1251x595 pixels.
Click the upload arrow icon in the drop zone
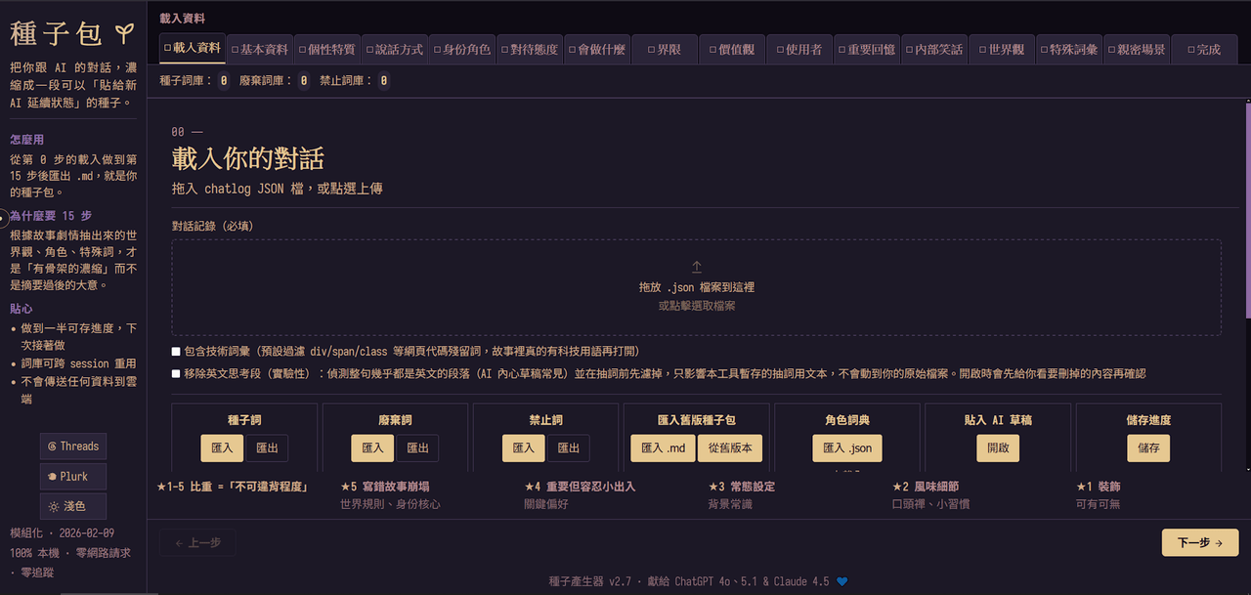pos(697,267)
